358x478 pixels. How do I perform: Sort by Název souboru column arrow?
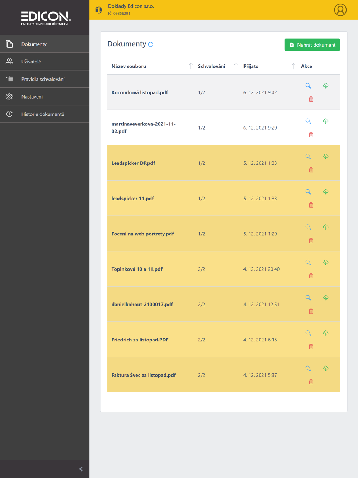coord(191,66)
